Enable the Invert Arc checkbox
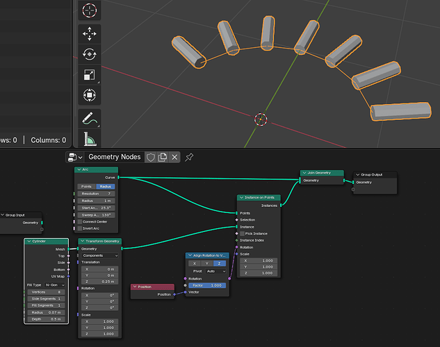 [80, 228]
